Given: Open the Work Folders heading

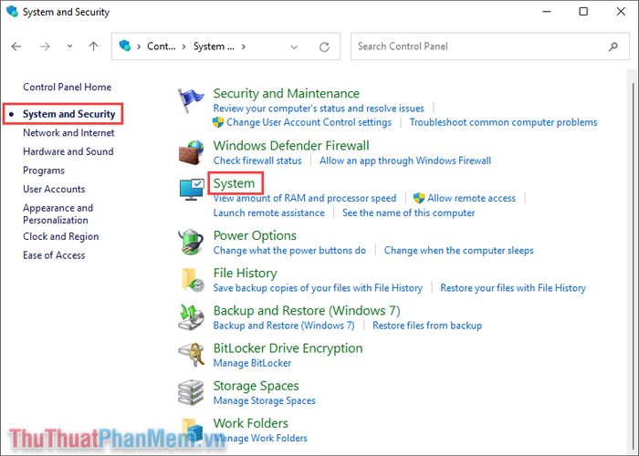Looking at the screenshot, I should tap(251, 423).
